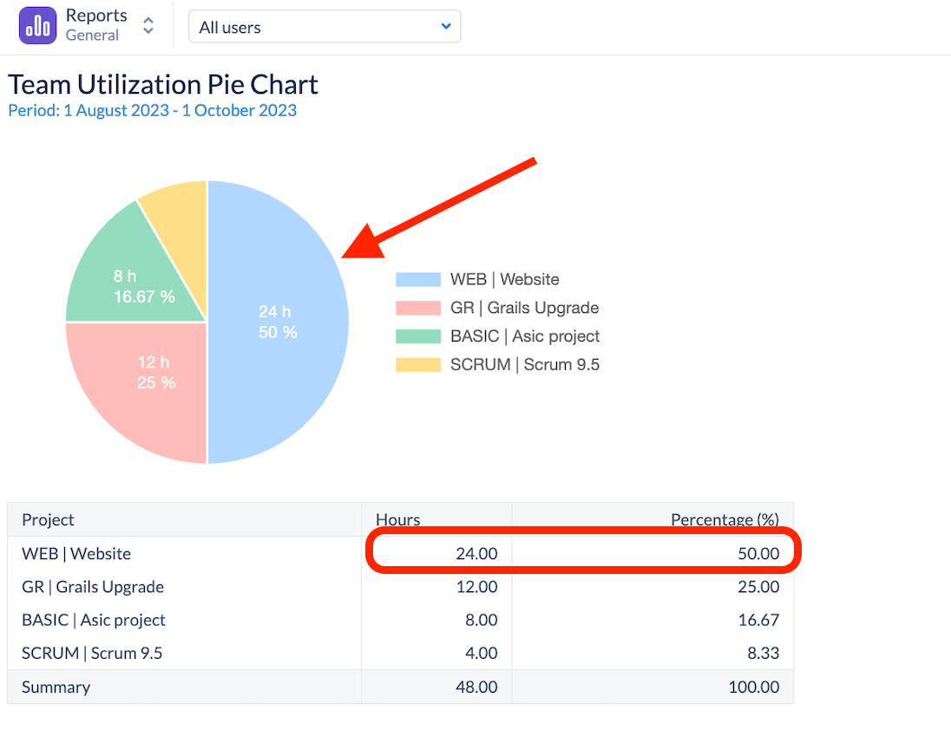This screenshot has height=756, width=951.
Task: Toggle the pink GR Grails Upgrade legend swatch
Action: [x=418, y=308]
